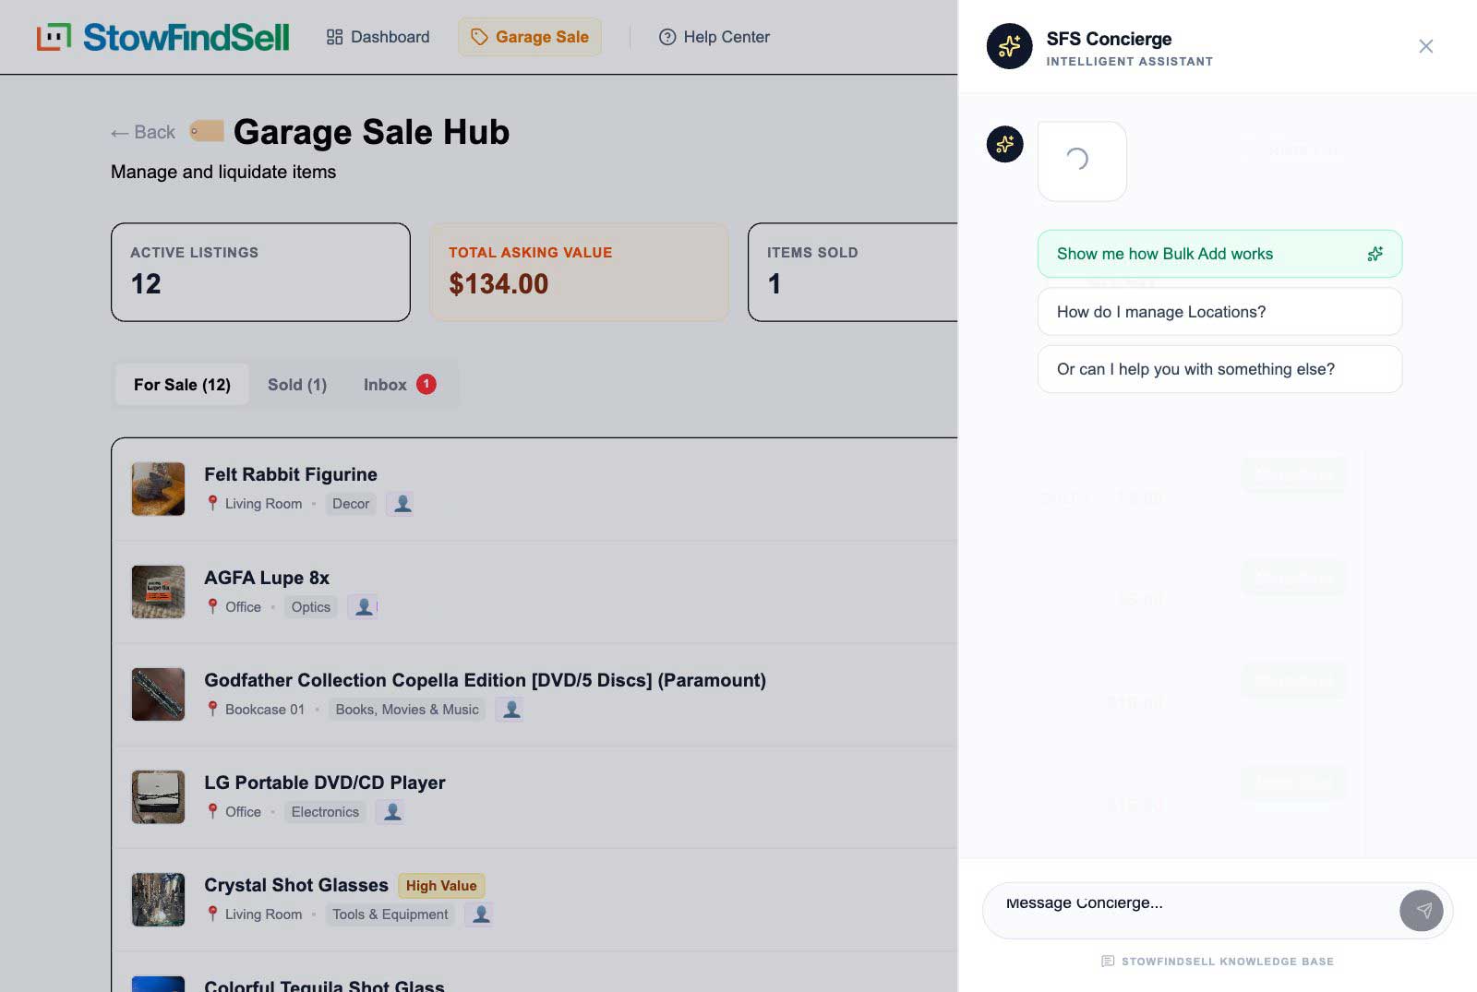Click the Electronics category tag
The height and width of the screenshot is (992, 1477).
point(325,812)
